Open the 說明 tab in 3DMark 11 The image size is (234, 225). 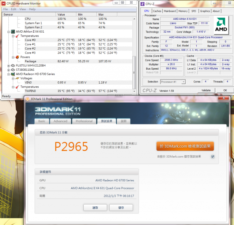tap(124, 121)
